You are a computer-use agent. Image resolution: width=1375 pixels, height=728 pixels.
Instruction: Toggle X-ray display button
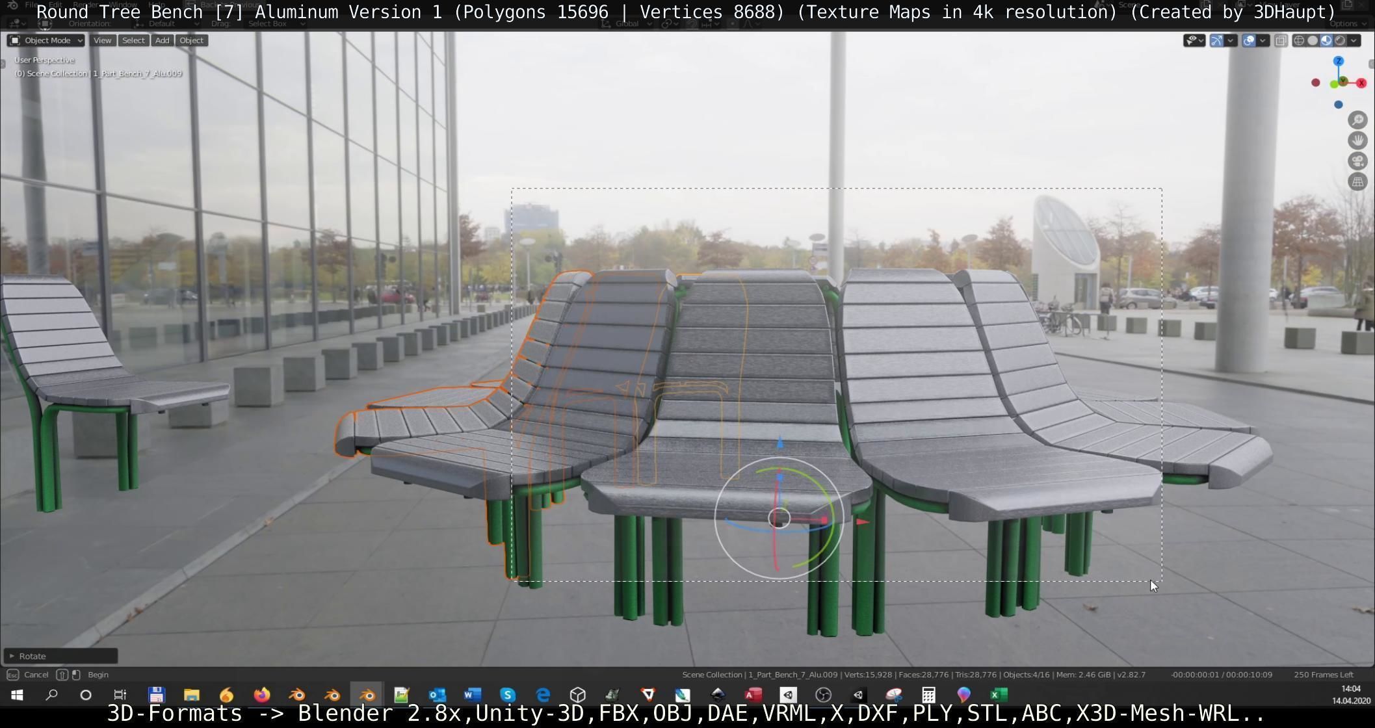(1281, 40)
